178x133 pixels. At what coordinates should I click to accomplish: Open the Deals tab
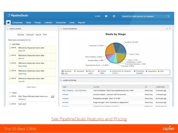click(28, 22)
